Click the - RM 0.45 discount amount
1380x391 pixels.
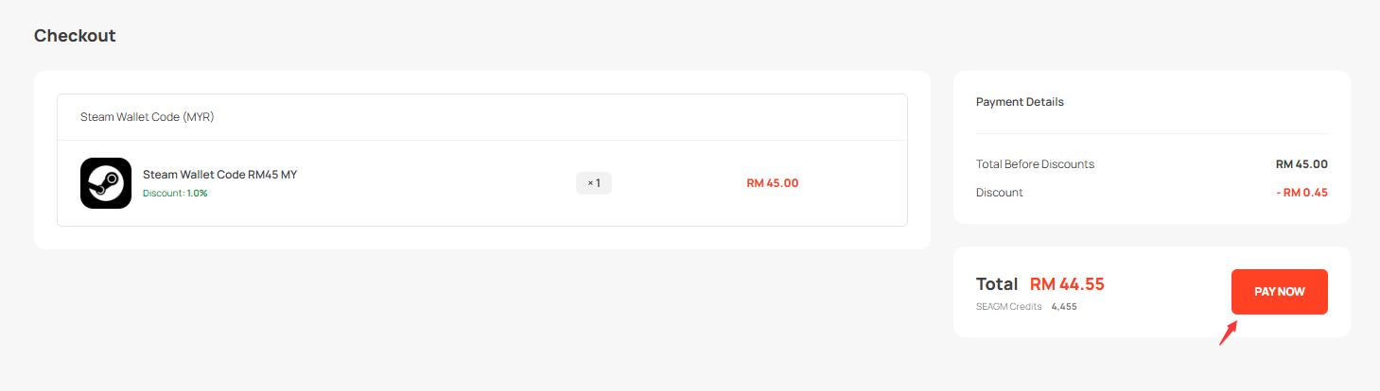click(x=1301, y=193)
